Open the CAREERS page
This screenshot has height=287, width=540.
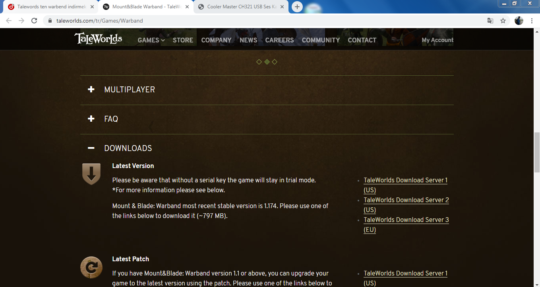pyautogui.click(x=279, y=40)
